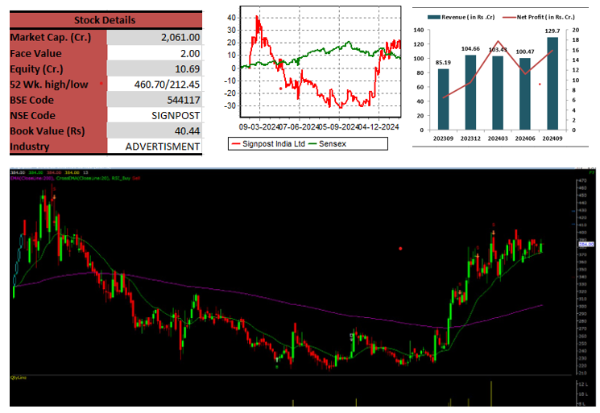
Task: Click the 202309 revenue bar labeled 85.19
Action: pos(443,100)
